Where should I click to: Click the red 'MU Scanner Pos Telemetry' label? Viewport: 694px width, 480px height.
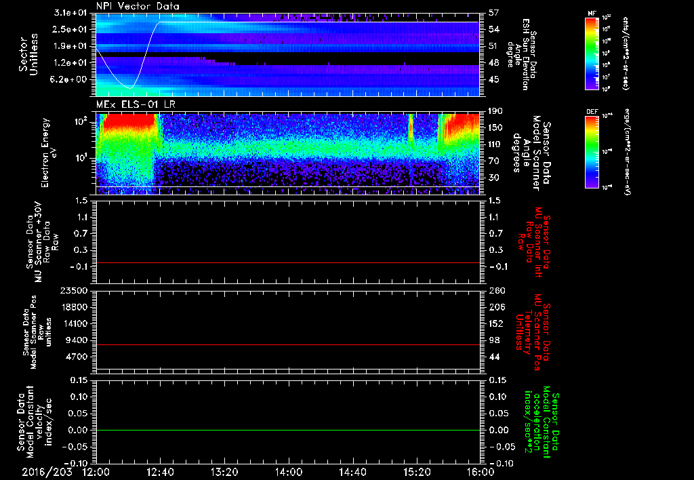(533, 332)
